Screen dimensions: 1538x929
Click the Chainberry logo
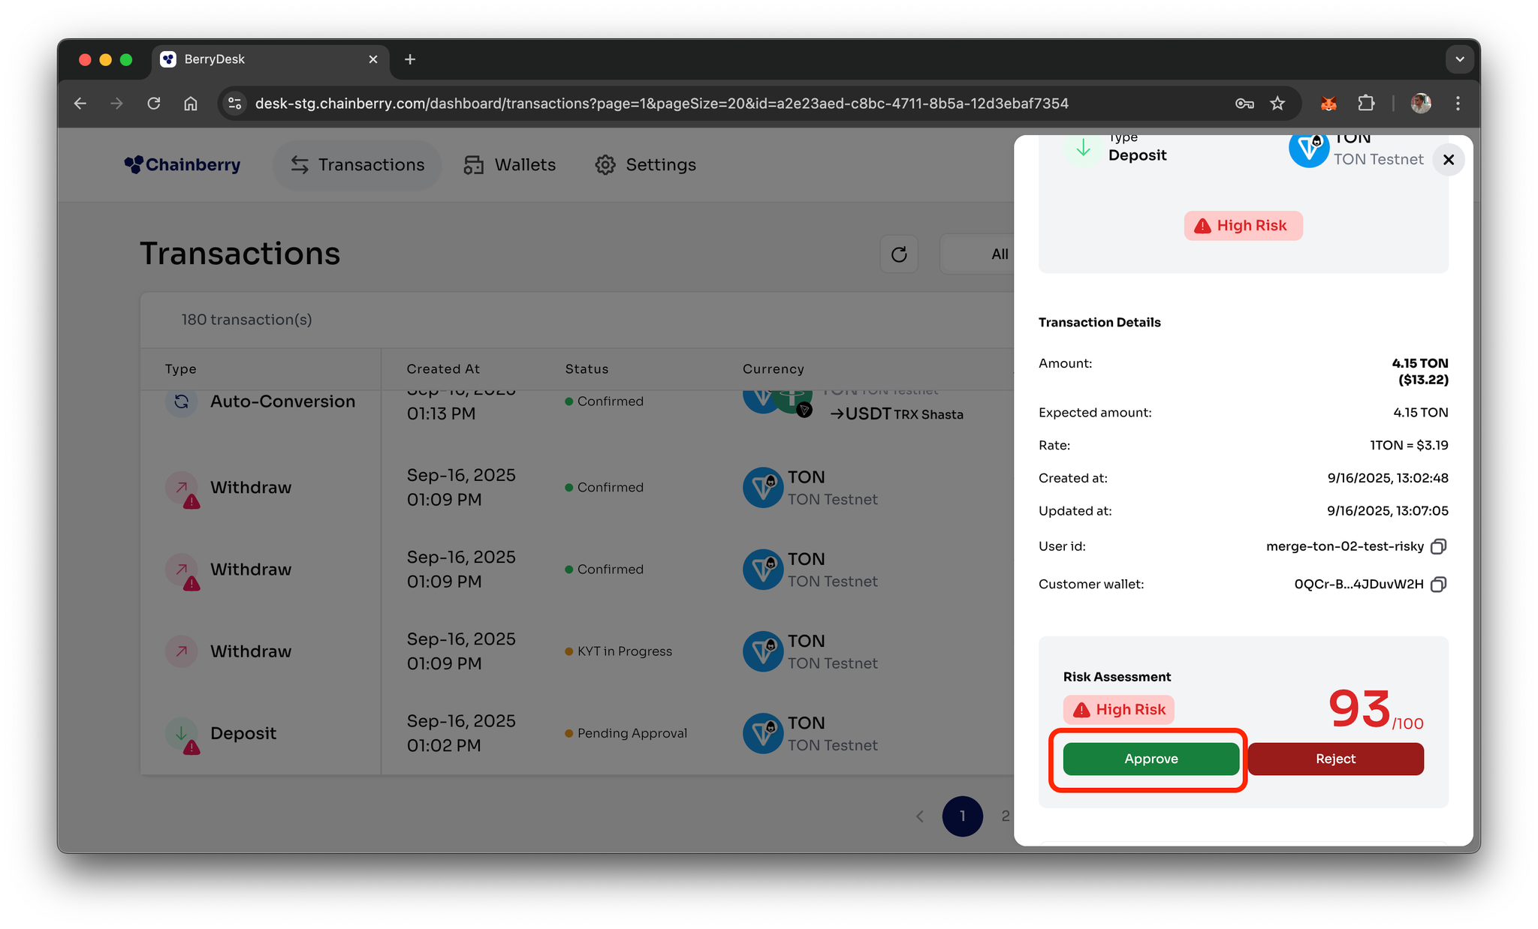(x=182, y=164)
